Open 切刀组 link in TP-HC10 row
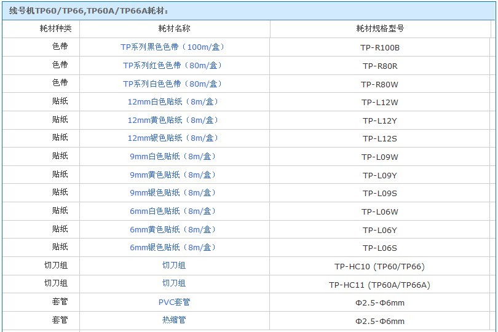Screen dimensions: 498x332 pos(174,265)
